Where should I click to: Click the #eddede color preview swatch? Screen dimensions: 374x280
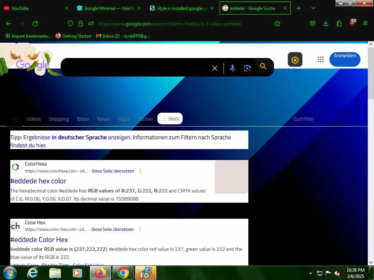pos(231,177)
